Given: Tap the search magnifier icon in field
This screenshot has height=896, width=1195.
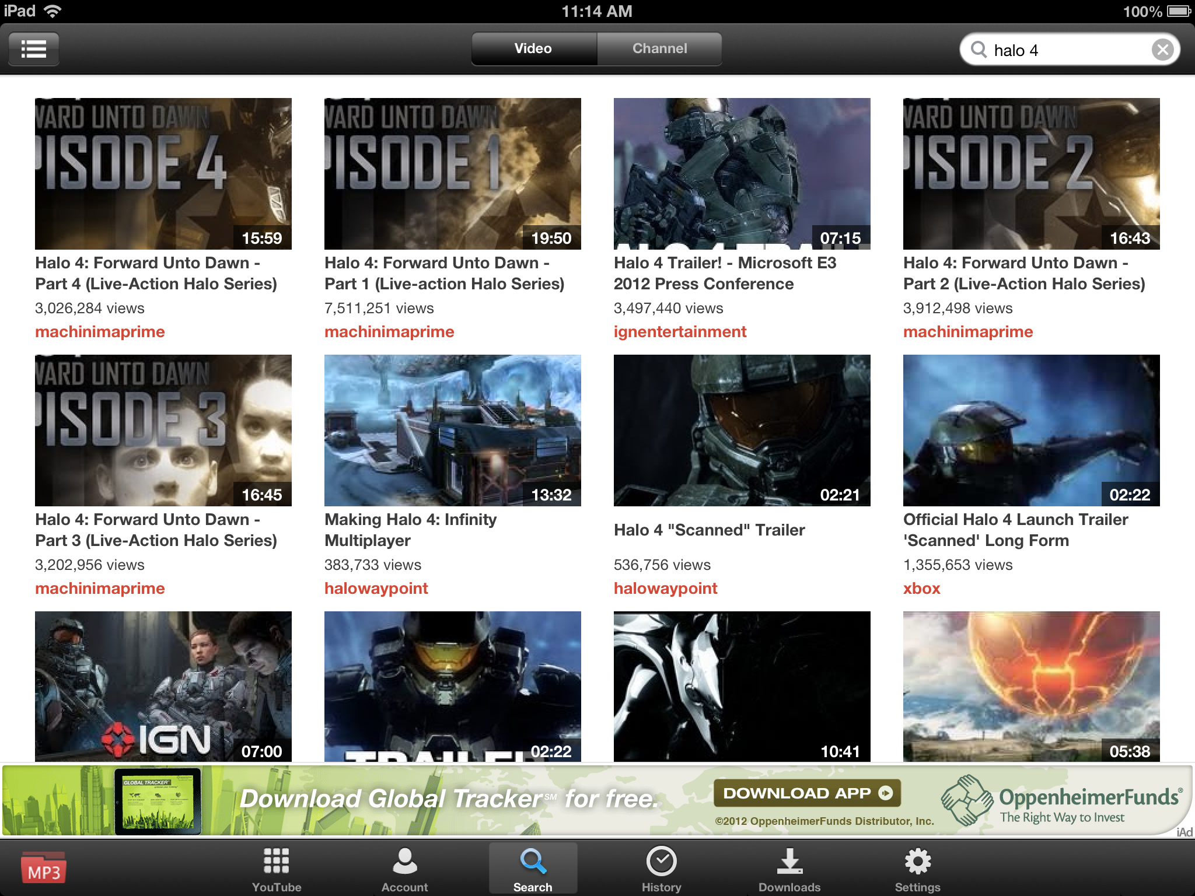Looking at the screenshot, I should pos(979,50).
